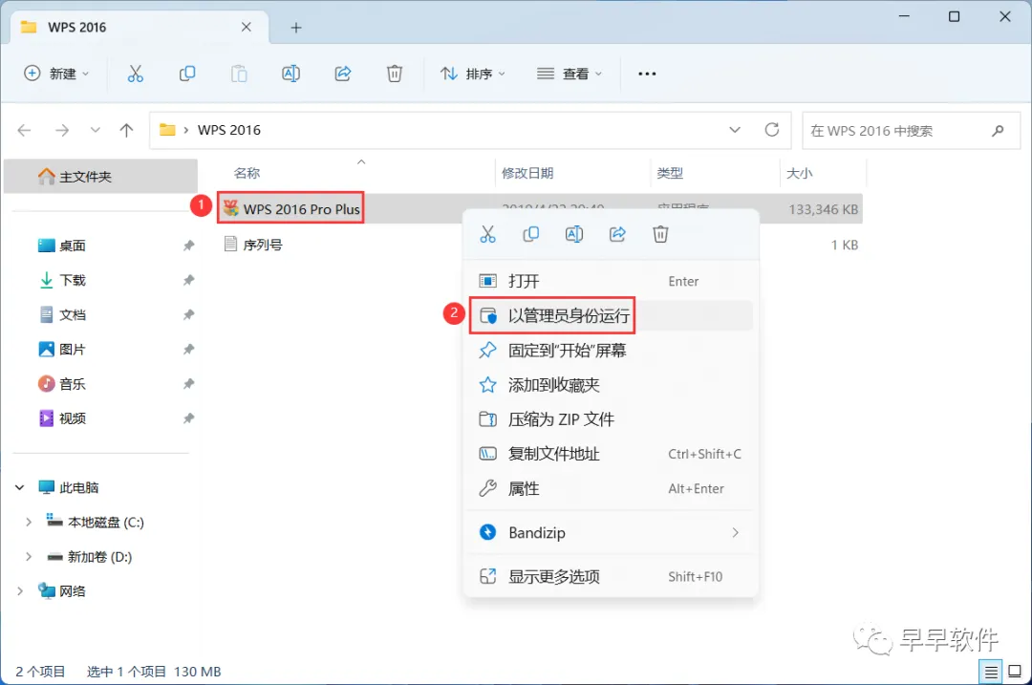Expand 新加卷 (D:) tree node
Image resolution: width=1032 pixels, height=685 pixels.
point(29,557)
